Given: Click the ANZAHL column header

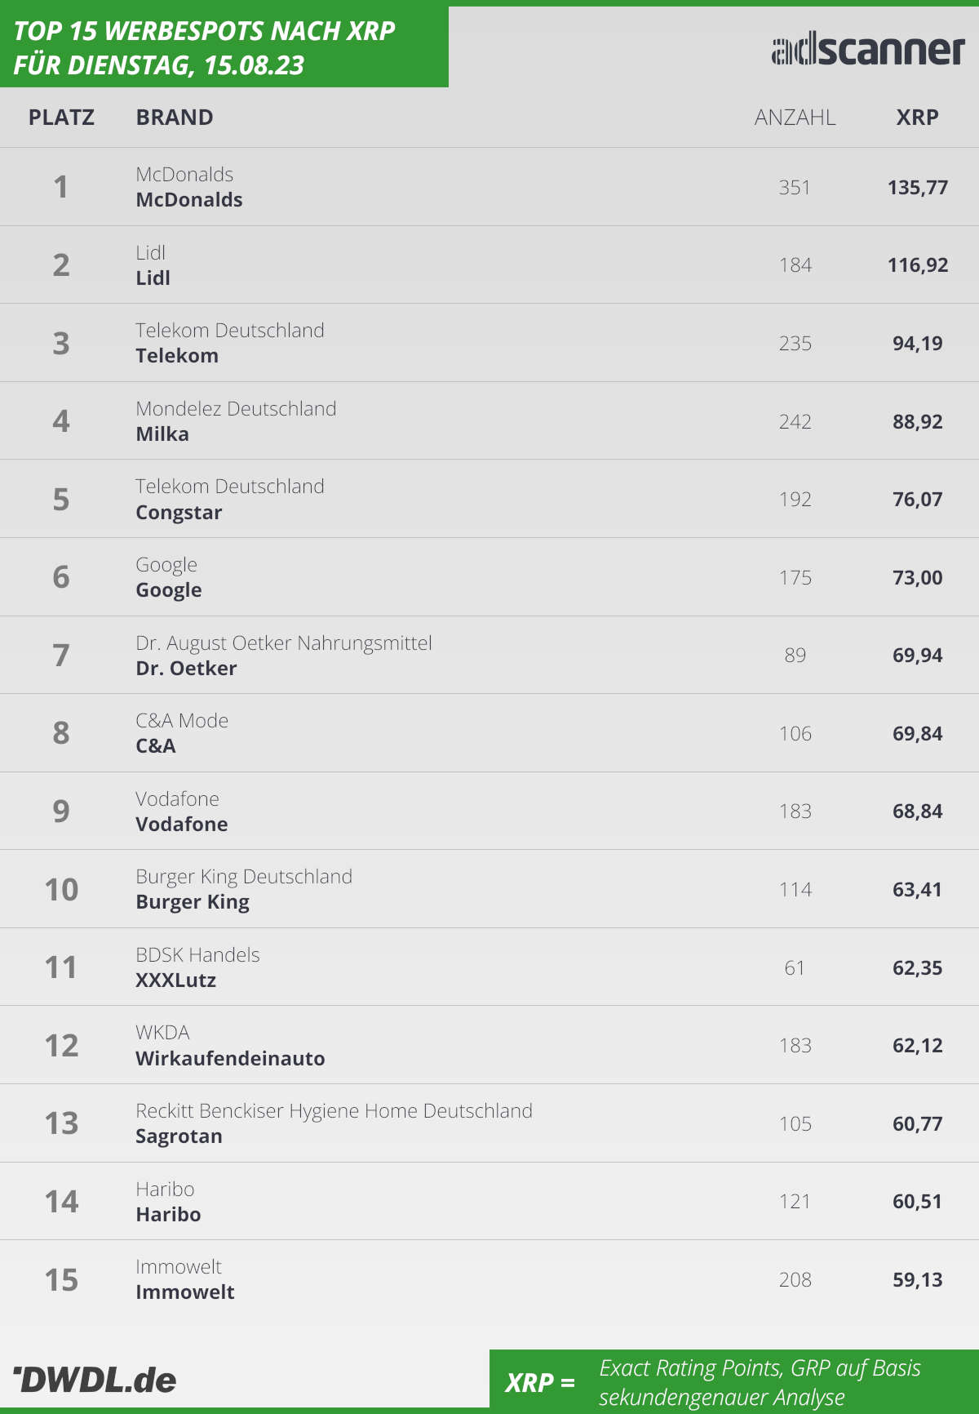Looking at the screenshot, I should (x=795, y=118).
